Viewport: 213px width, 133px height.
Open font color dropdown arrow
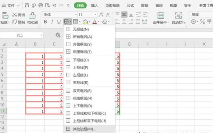point(98,22)
